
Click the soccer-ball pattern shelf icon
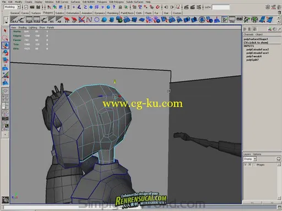(254, 20)
